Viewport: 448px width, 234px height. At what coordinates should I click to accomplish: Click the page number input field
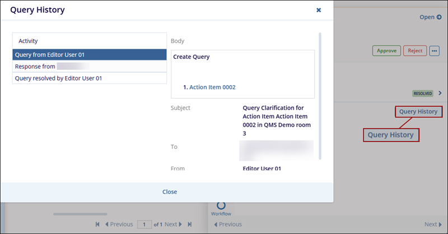pos(145,224)
